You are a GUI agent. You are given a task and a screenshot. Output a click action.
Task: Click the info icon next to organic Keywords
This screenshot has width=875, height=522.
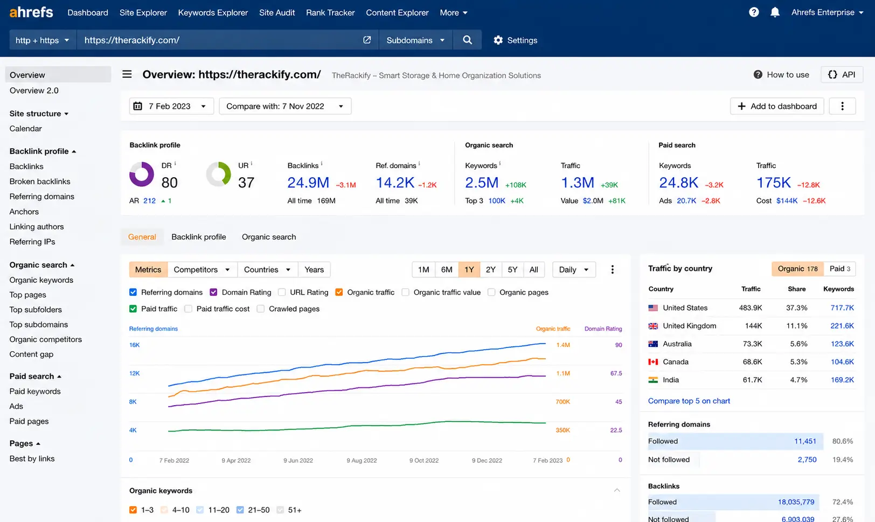point(500,164)
